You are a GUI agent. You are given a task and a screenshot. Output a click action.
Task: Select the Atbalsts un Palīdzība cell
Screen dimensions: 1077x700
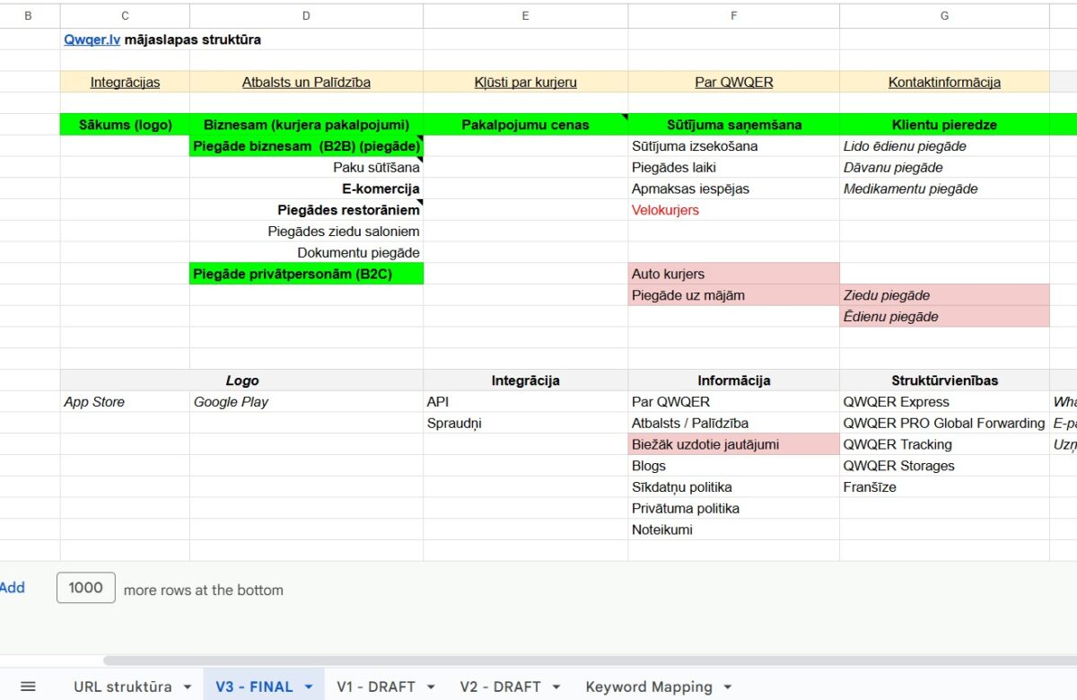(306, 82)
